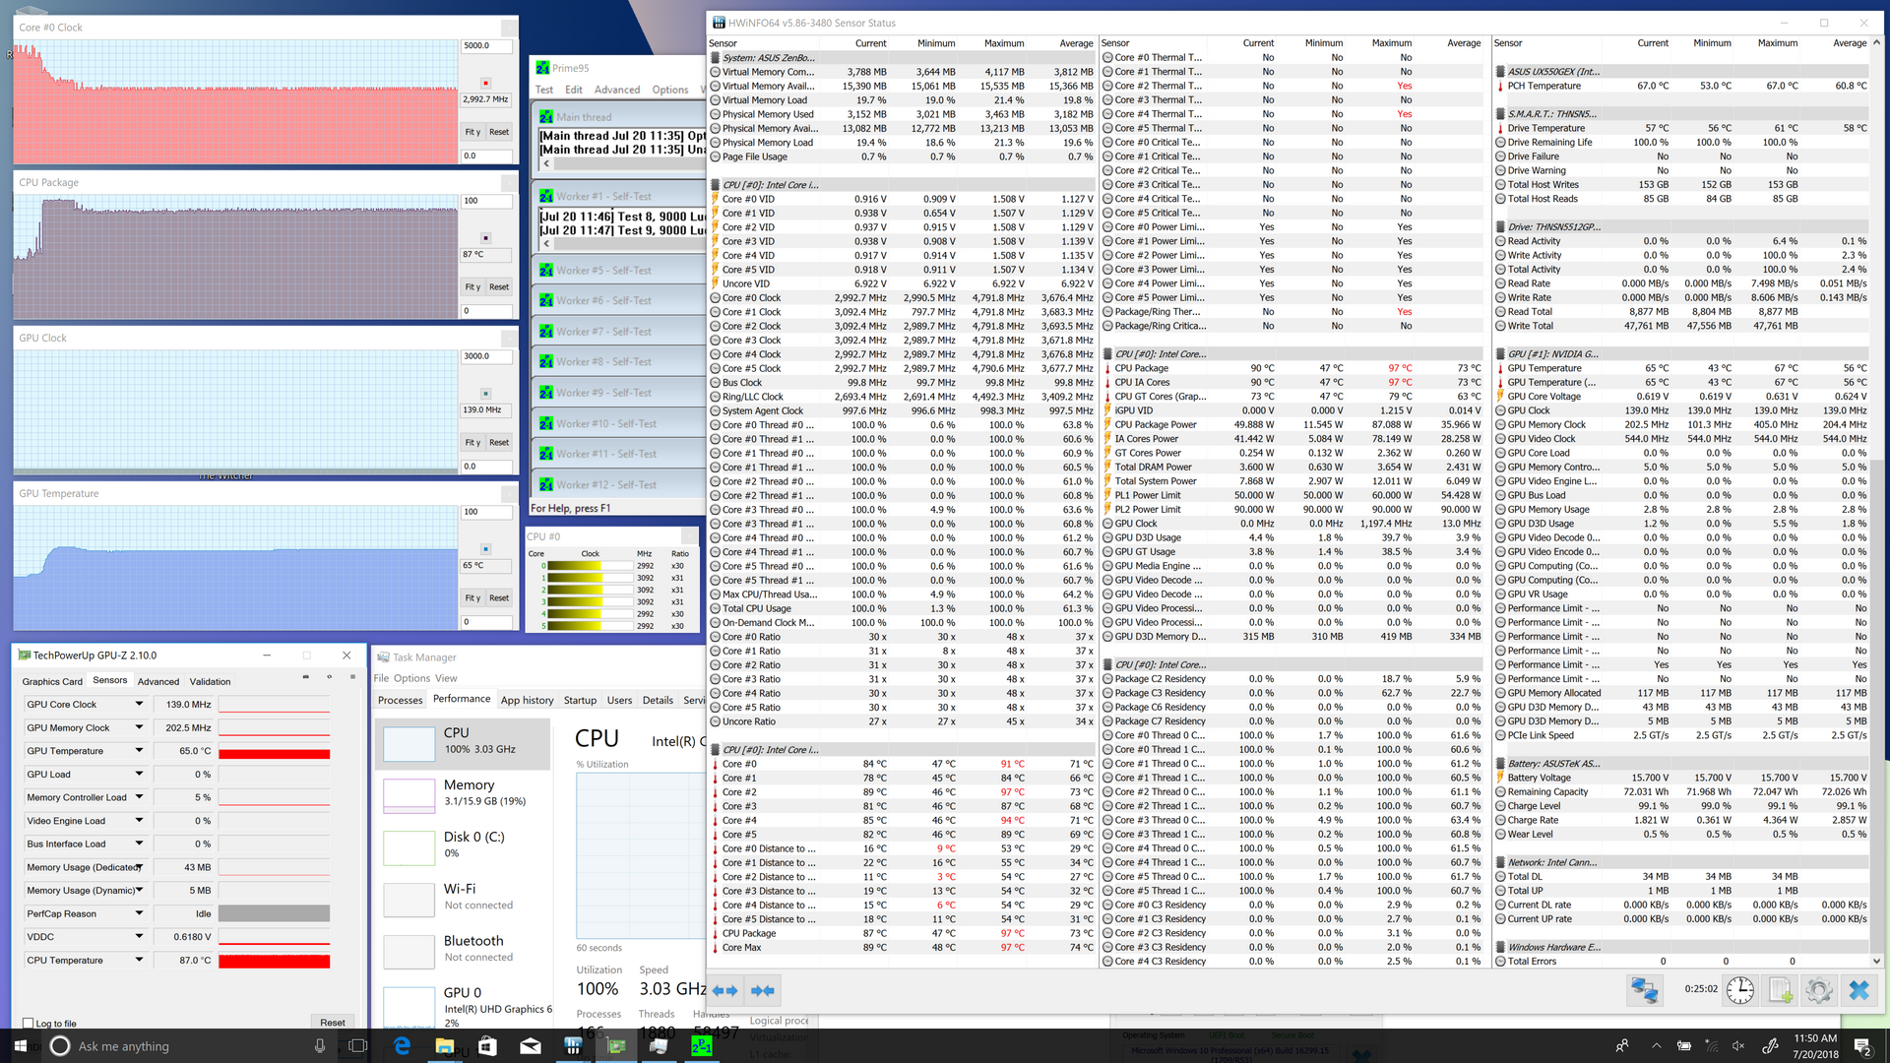Click Fit y in GPU Temperature graph
This screenshot has height=1063, width=1890.
pos(472,598)
